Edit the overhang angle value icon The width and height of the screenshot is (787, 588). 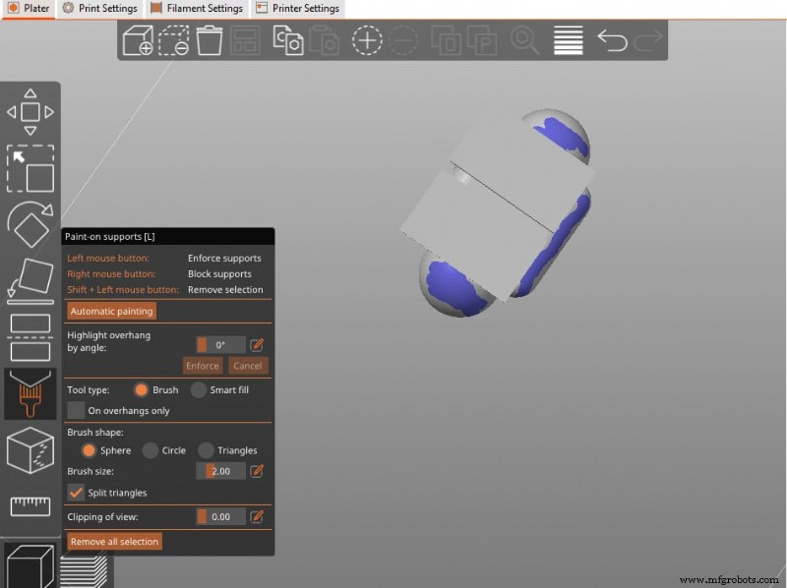pyautogui.click(x=257, y=345)
